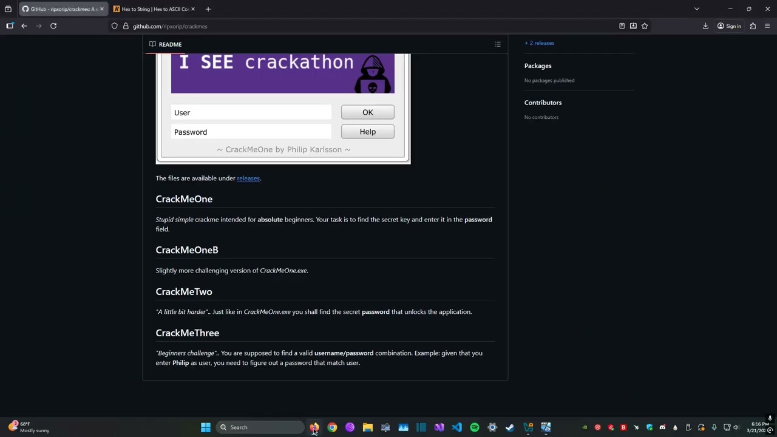This screenshot has width=777, height=437.
Task: Toggle reader view for this page
Action: click(x=622, y=26)
